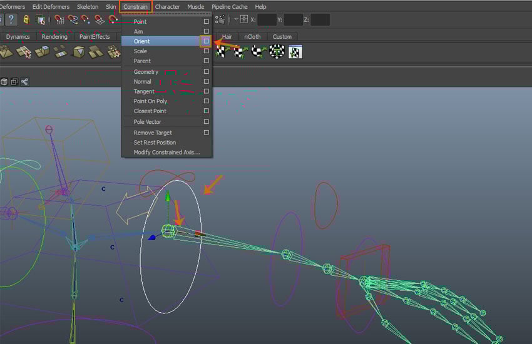Expand the input mode dropdown arrow before X field
Screen dimensions: 532x344
pos(235,19)
